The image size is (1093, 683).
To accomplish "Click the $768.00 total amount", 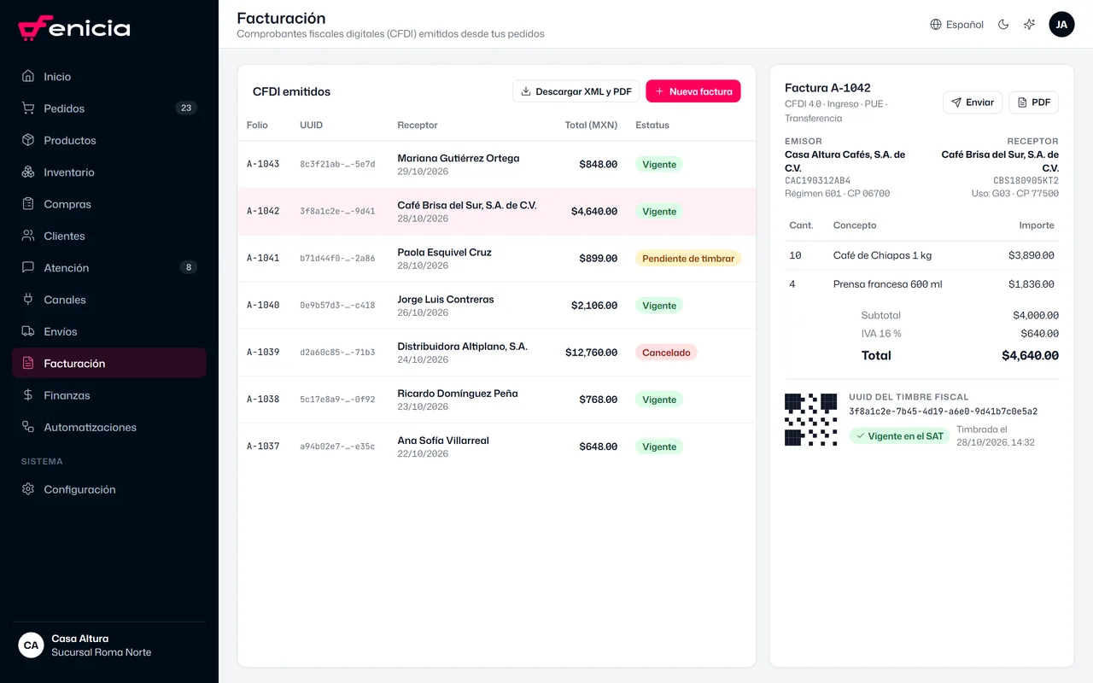I will pos(598,400).
